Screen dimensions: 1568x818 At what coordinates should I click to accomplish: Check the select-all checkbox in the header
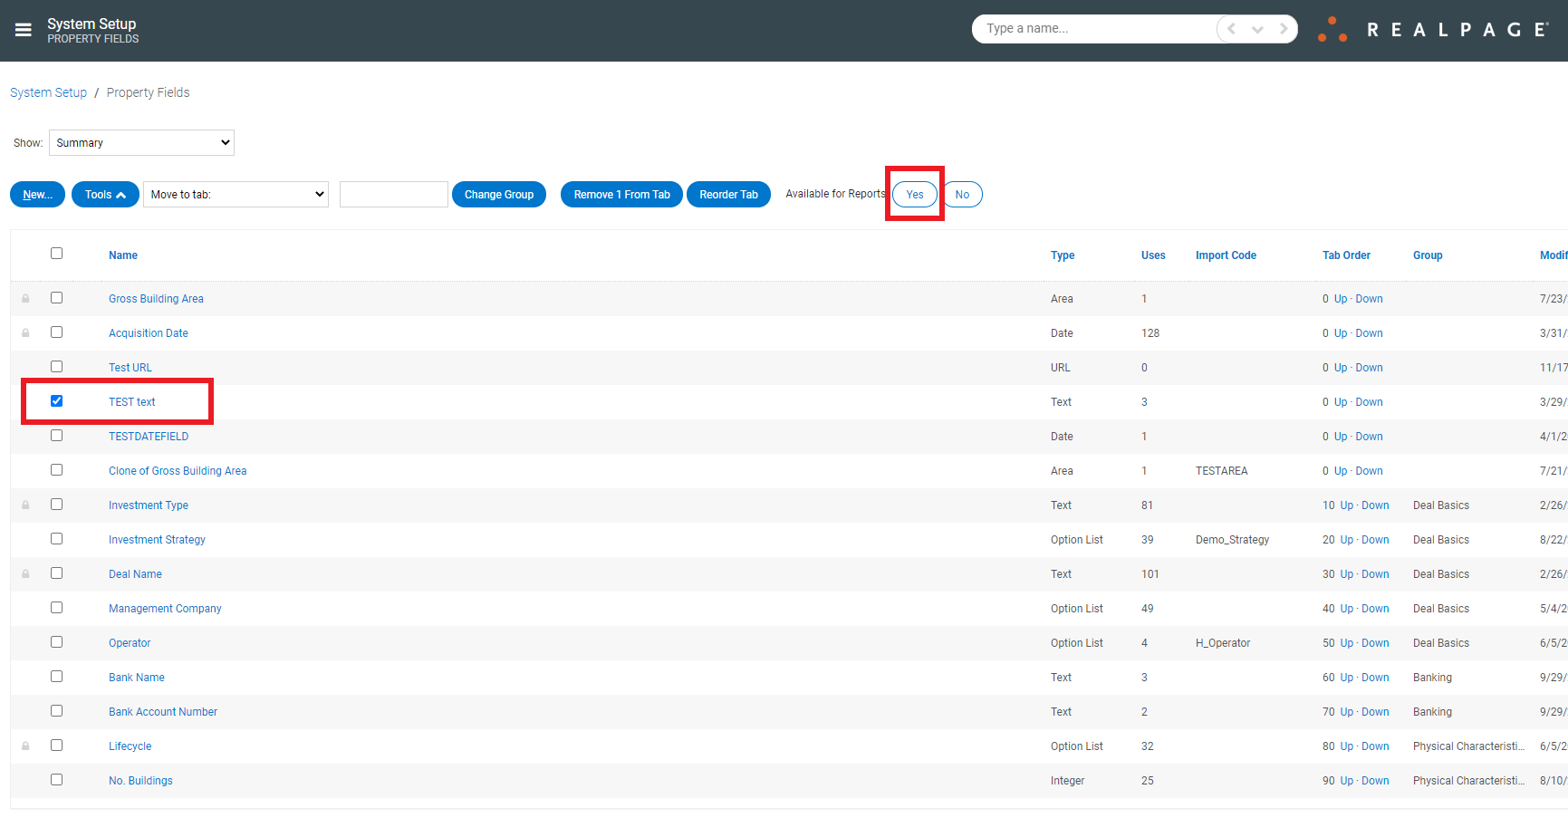tap(57, 254)
